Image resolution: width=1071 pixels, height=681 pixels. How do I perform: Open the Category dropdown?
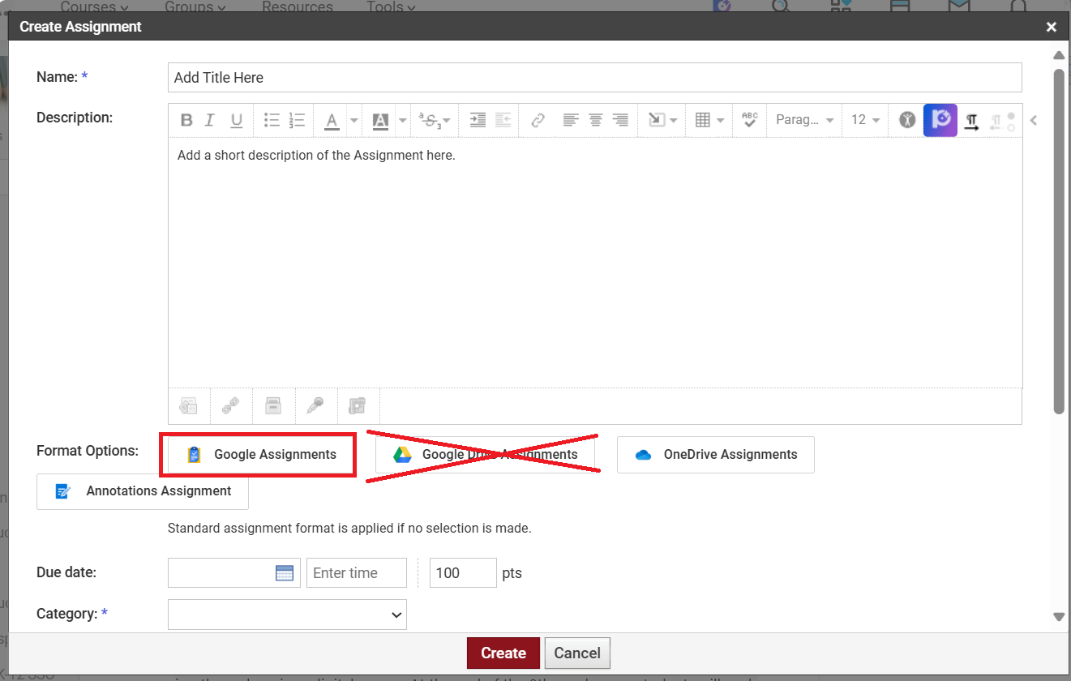(x=287, y=615)
